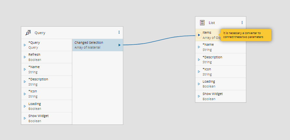Click the Query parameter input port arrow
Image resolution: width=290 pixels, height=140 pixels.
[25, 45]
